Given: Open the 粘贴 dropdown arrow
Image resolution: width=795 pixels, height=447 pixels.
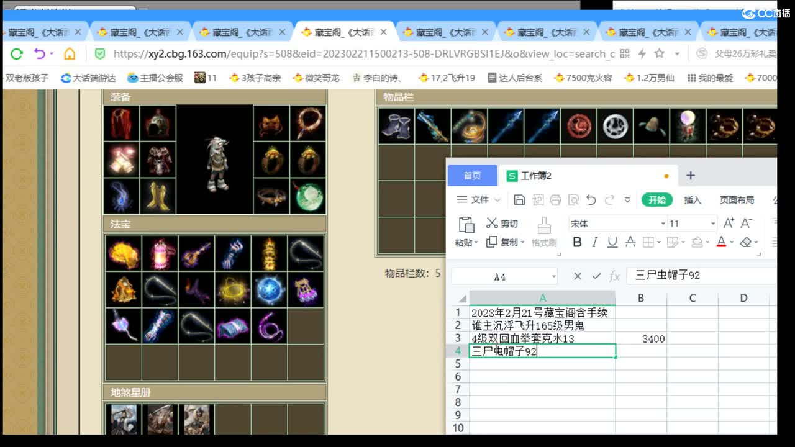Looking at the screenshot, I should [x=476, y=243].
